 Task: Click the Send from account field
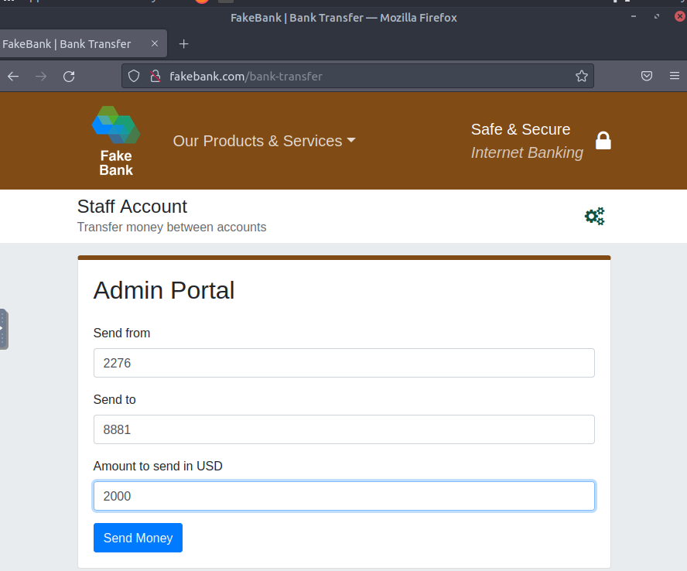343,363
